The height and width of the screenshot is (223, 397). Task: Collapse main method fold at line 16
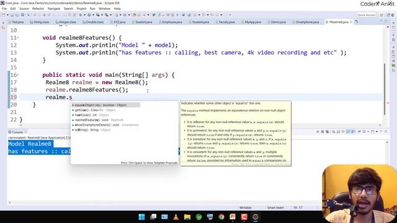18,75
